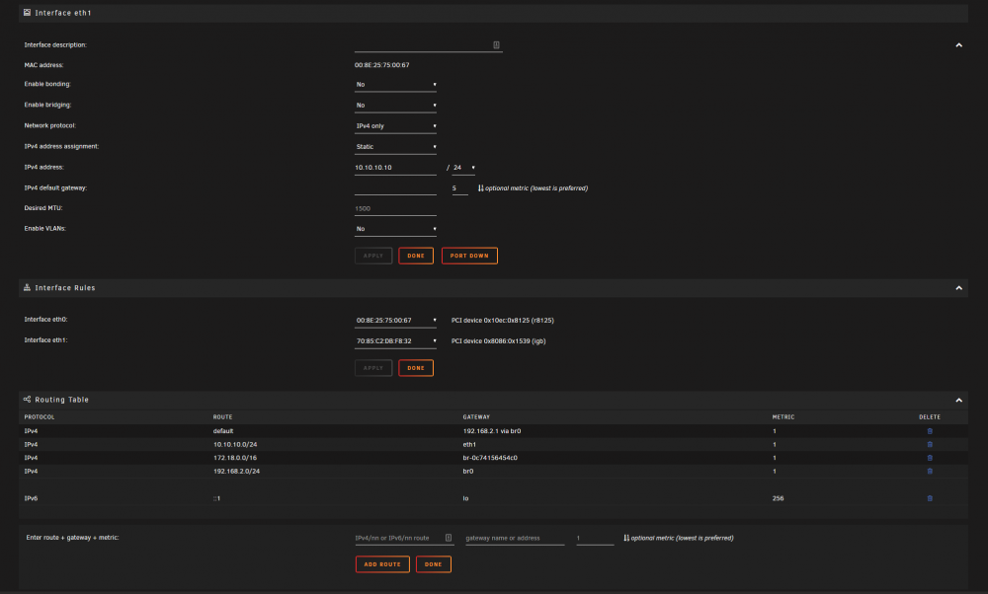Click the route cell 10.10.10.0/24
This screenshot has height=594, width=988.
235,444
